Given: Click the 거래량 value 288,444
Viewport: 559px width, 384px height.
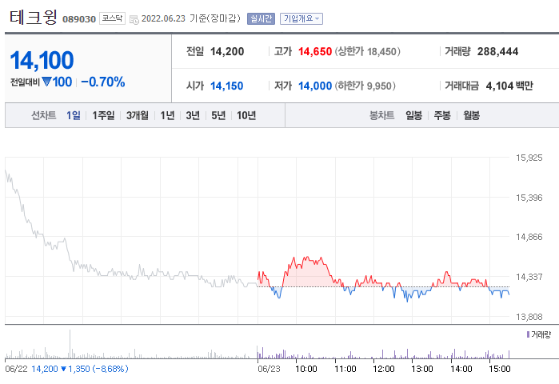Looking at the screenshot, I should pyautogui.click(x=497, y=51).
